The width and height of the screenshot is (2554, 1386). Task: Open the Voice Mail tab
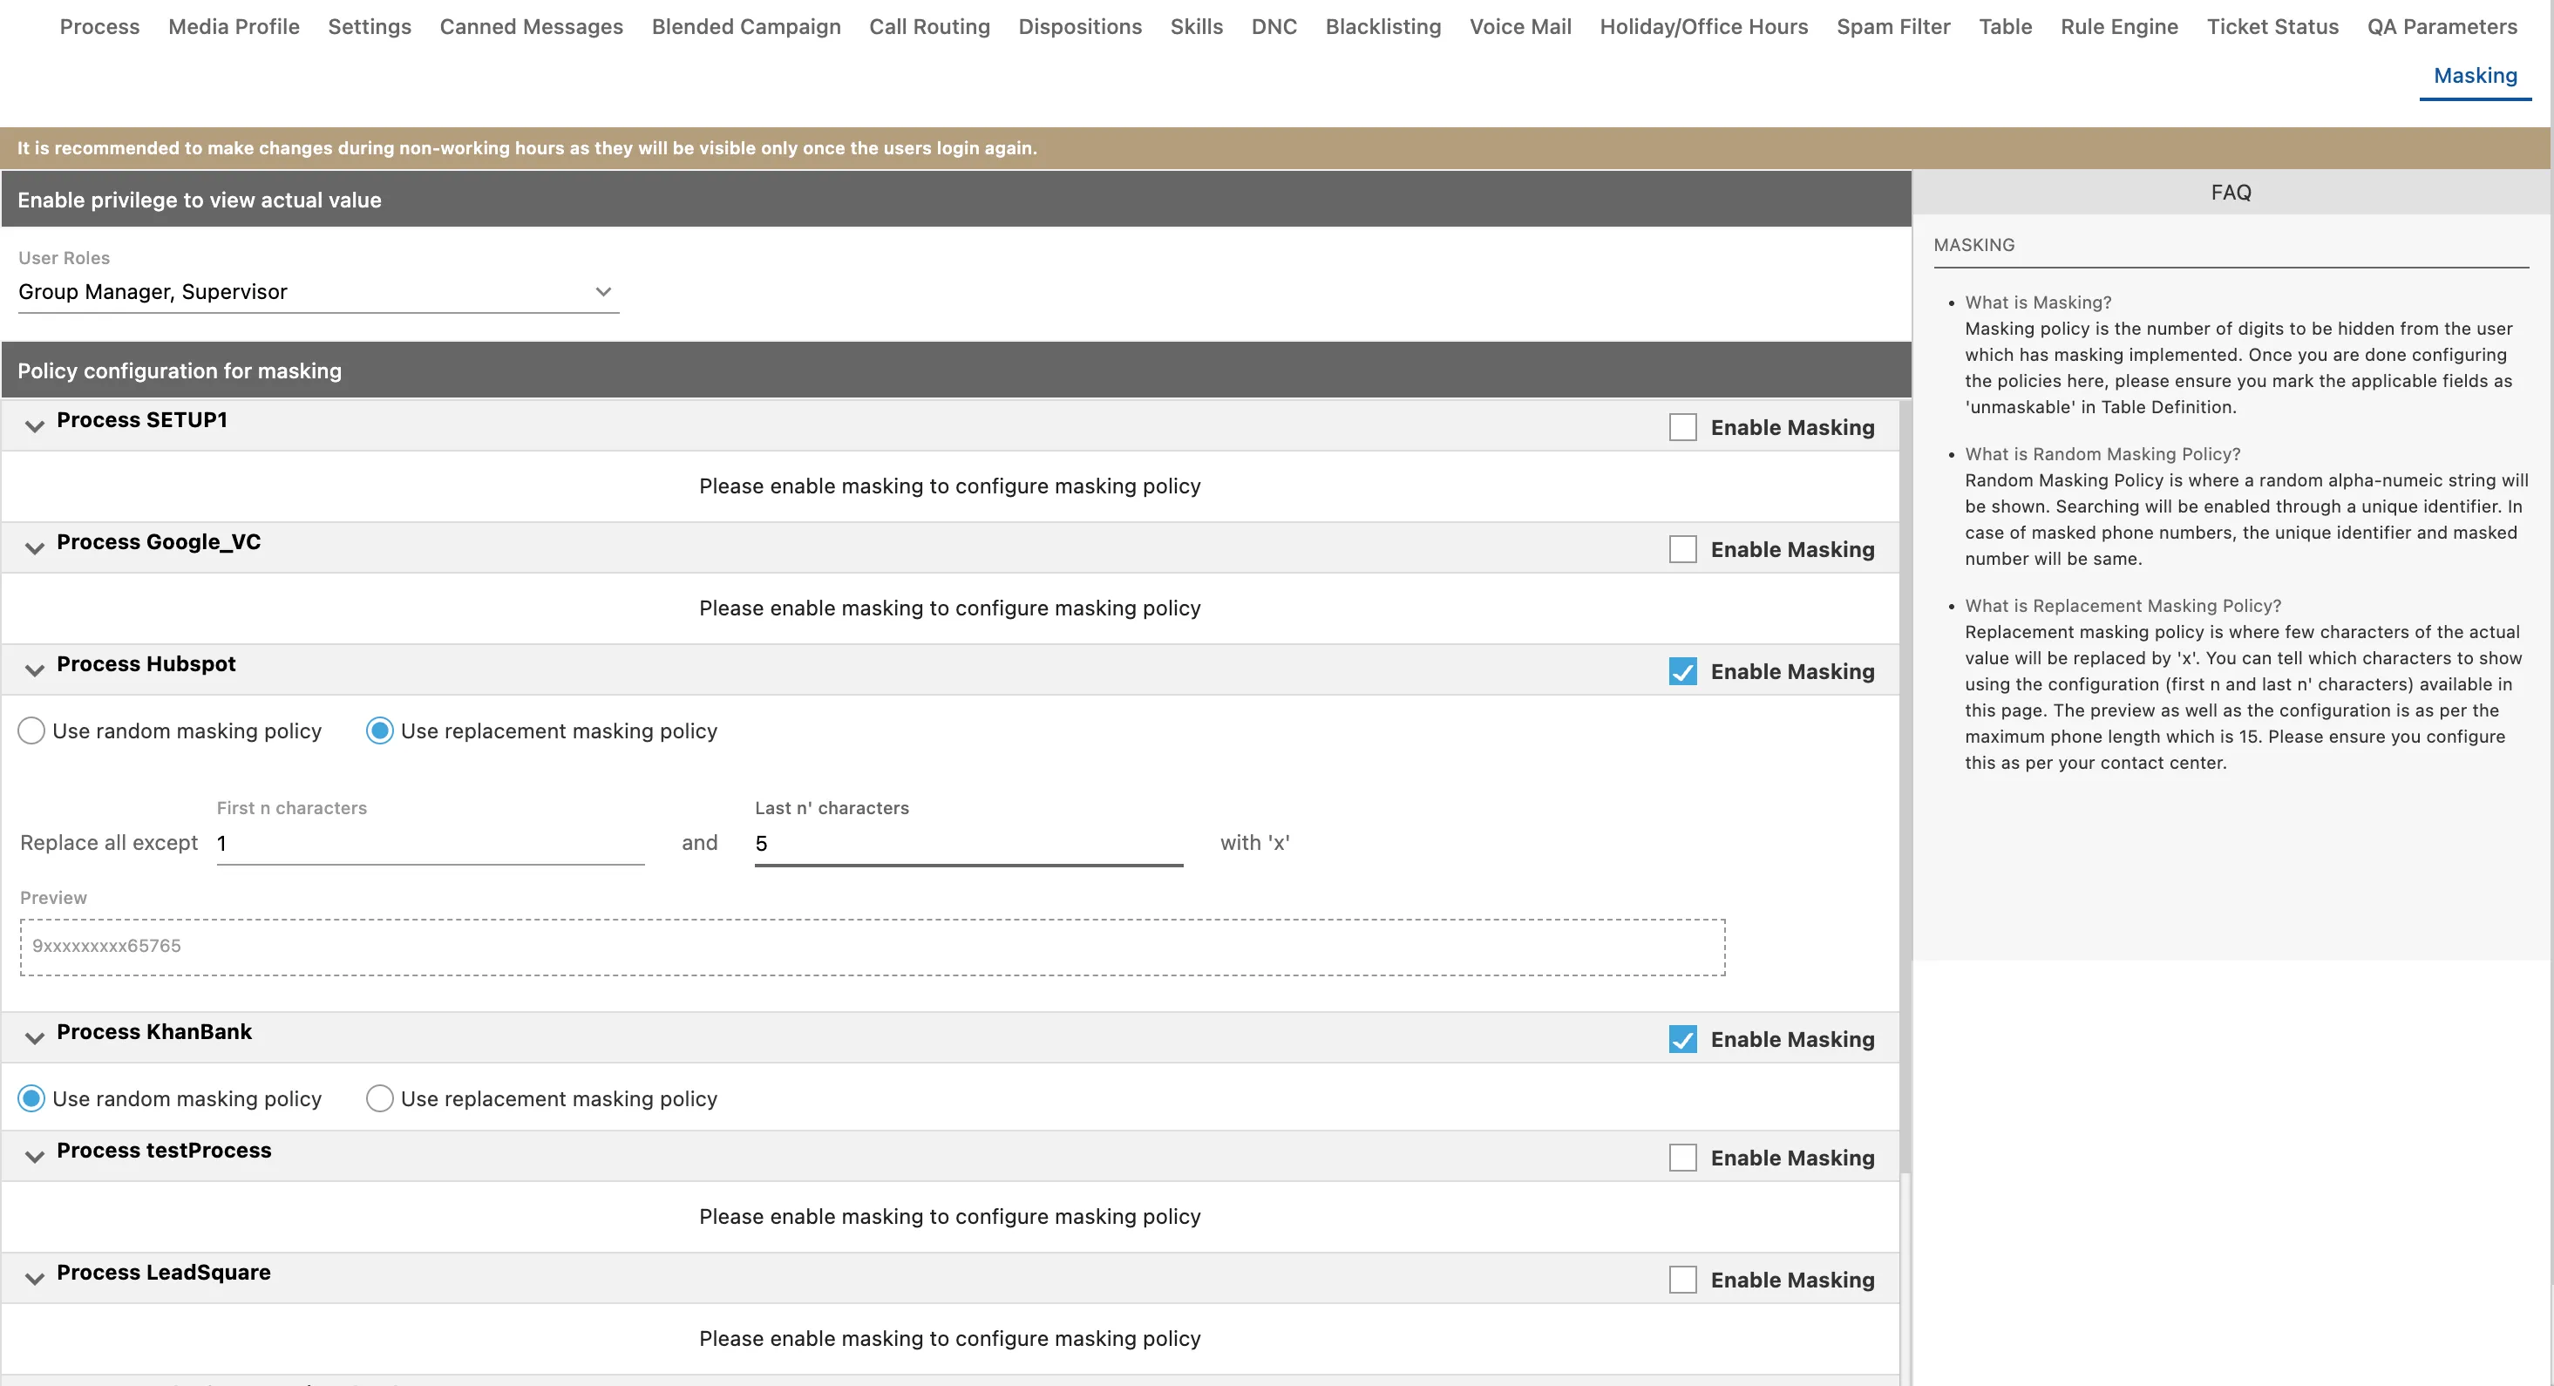pyautogui.click(x=1521, y=27)
